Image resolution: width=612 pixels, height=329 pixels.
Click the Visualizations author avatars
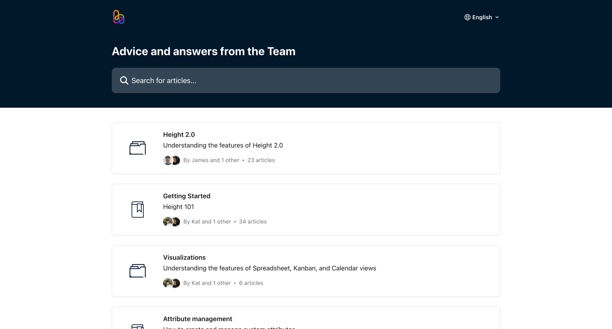click(x=172, y=283)
